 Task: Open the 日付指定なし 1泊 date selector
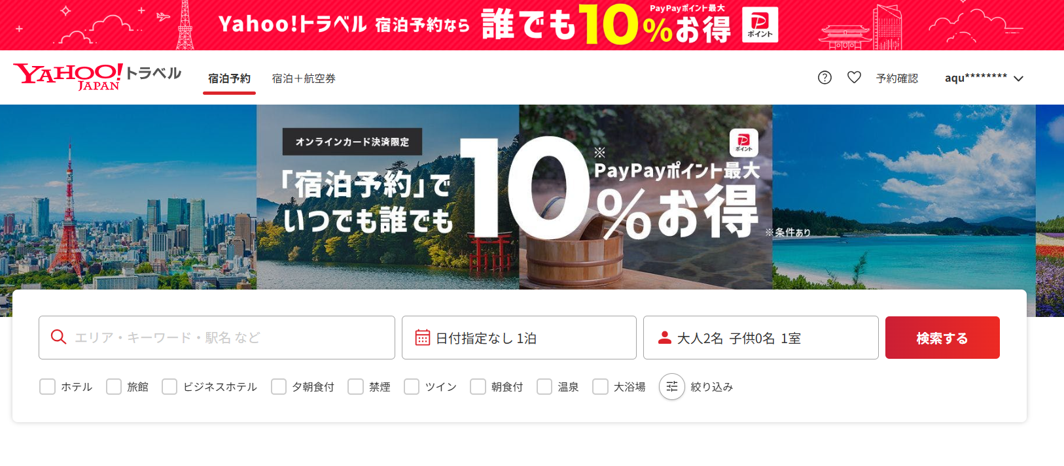point(519,338)
